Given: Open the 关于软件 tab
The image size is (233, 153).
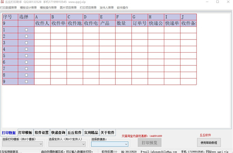Looking at the screenshot, I should (x=107, y=132).
